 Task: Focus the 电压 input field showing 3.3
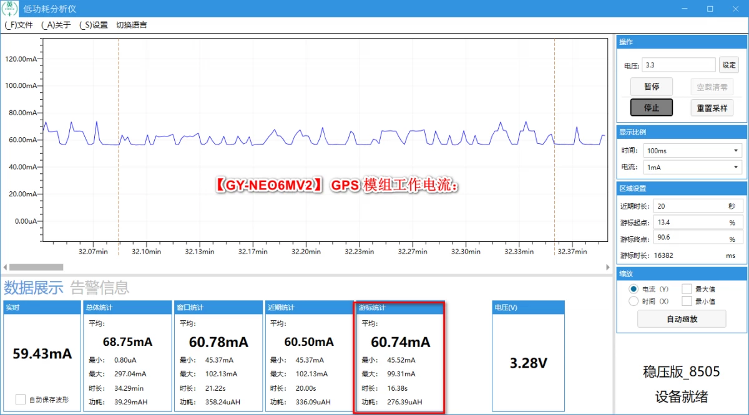678,65
